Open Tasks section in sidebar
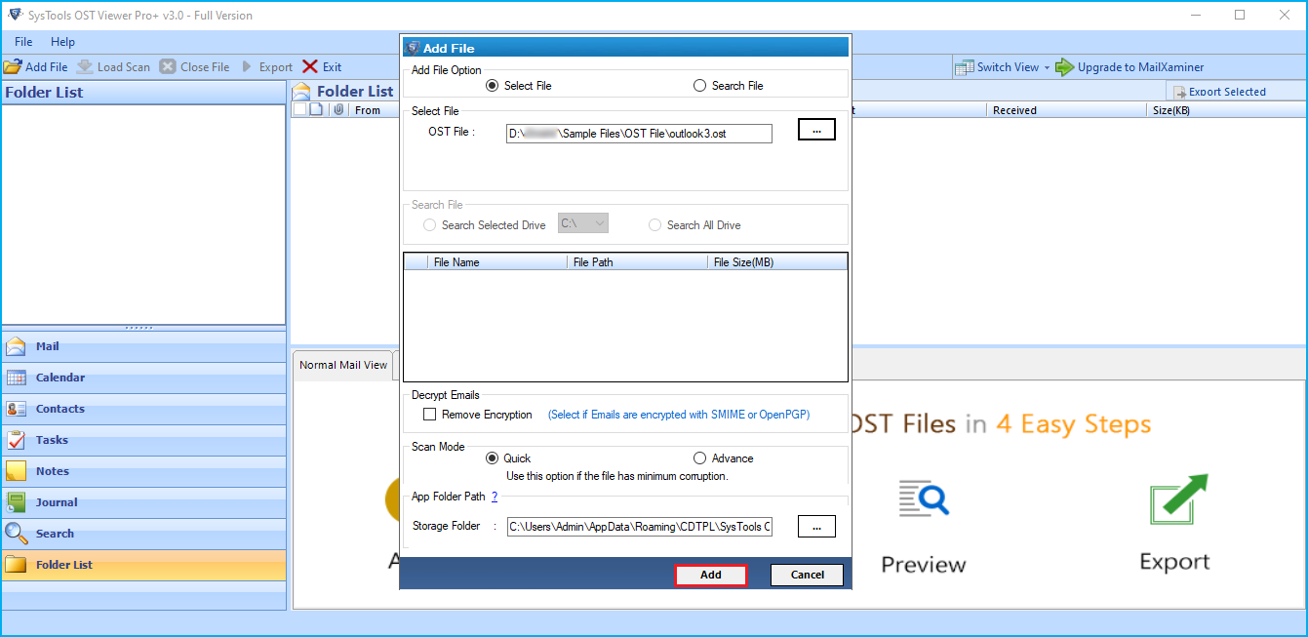The image size is (1308, 637). pos(143,440)
